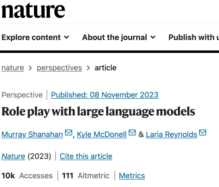This screenshot has height=187, width=219.
Task: Open the Publish with us menu
Action: [193, 38]
